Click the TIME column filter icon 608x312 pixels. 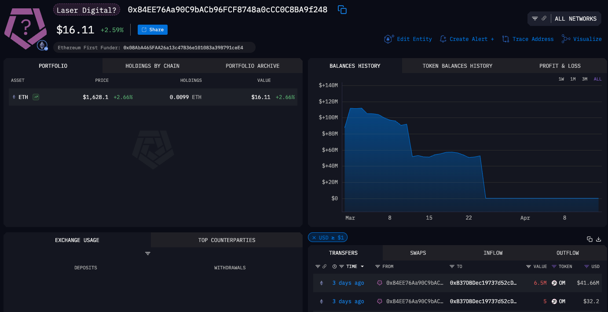342,266
